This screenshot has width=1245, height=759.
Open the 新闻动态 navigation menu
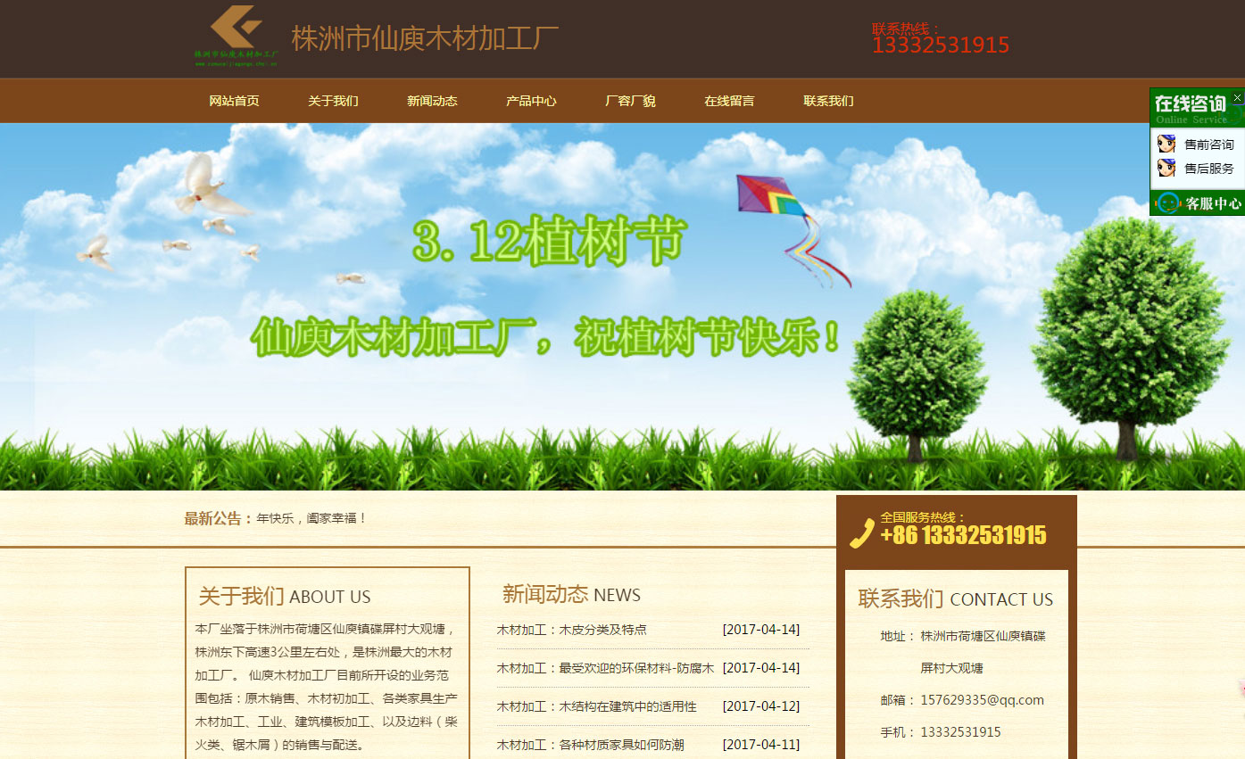pyautogui.click(x=432, y=101)
